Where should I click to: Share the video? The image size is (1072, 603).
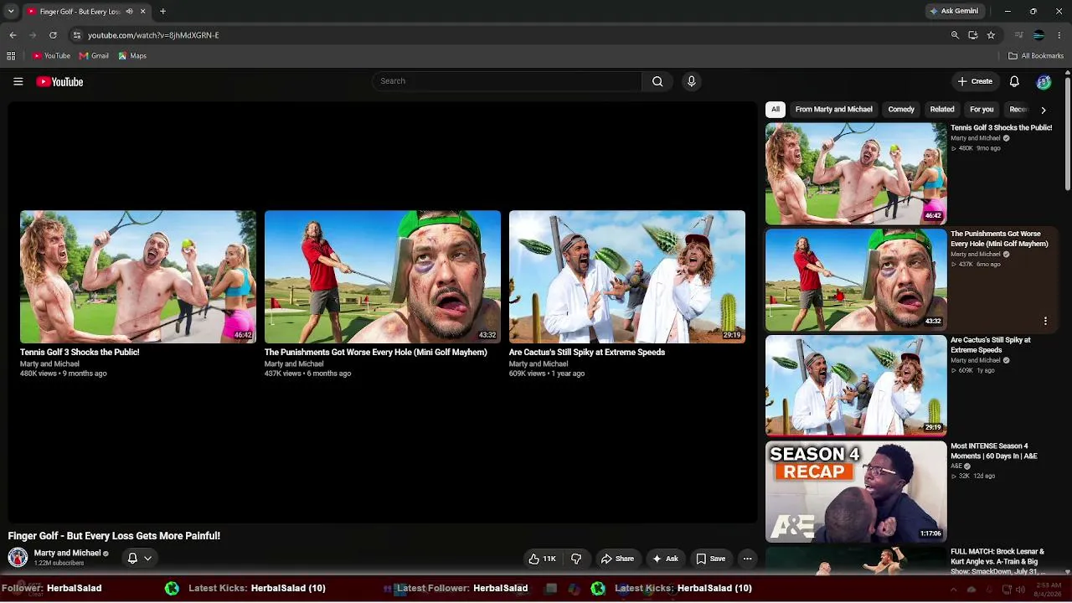point(617,559)
